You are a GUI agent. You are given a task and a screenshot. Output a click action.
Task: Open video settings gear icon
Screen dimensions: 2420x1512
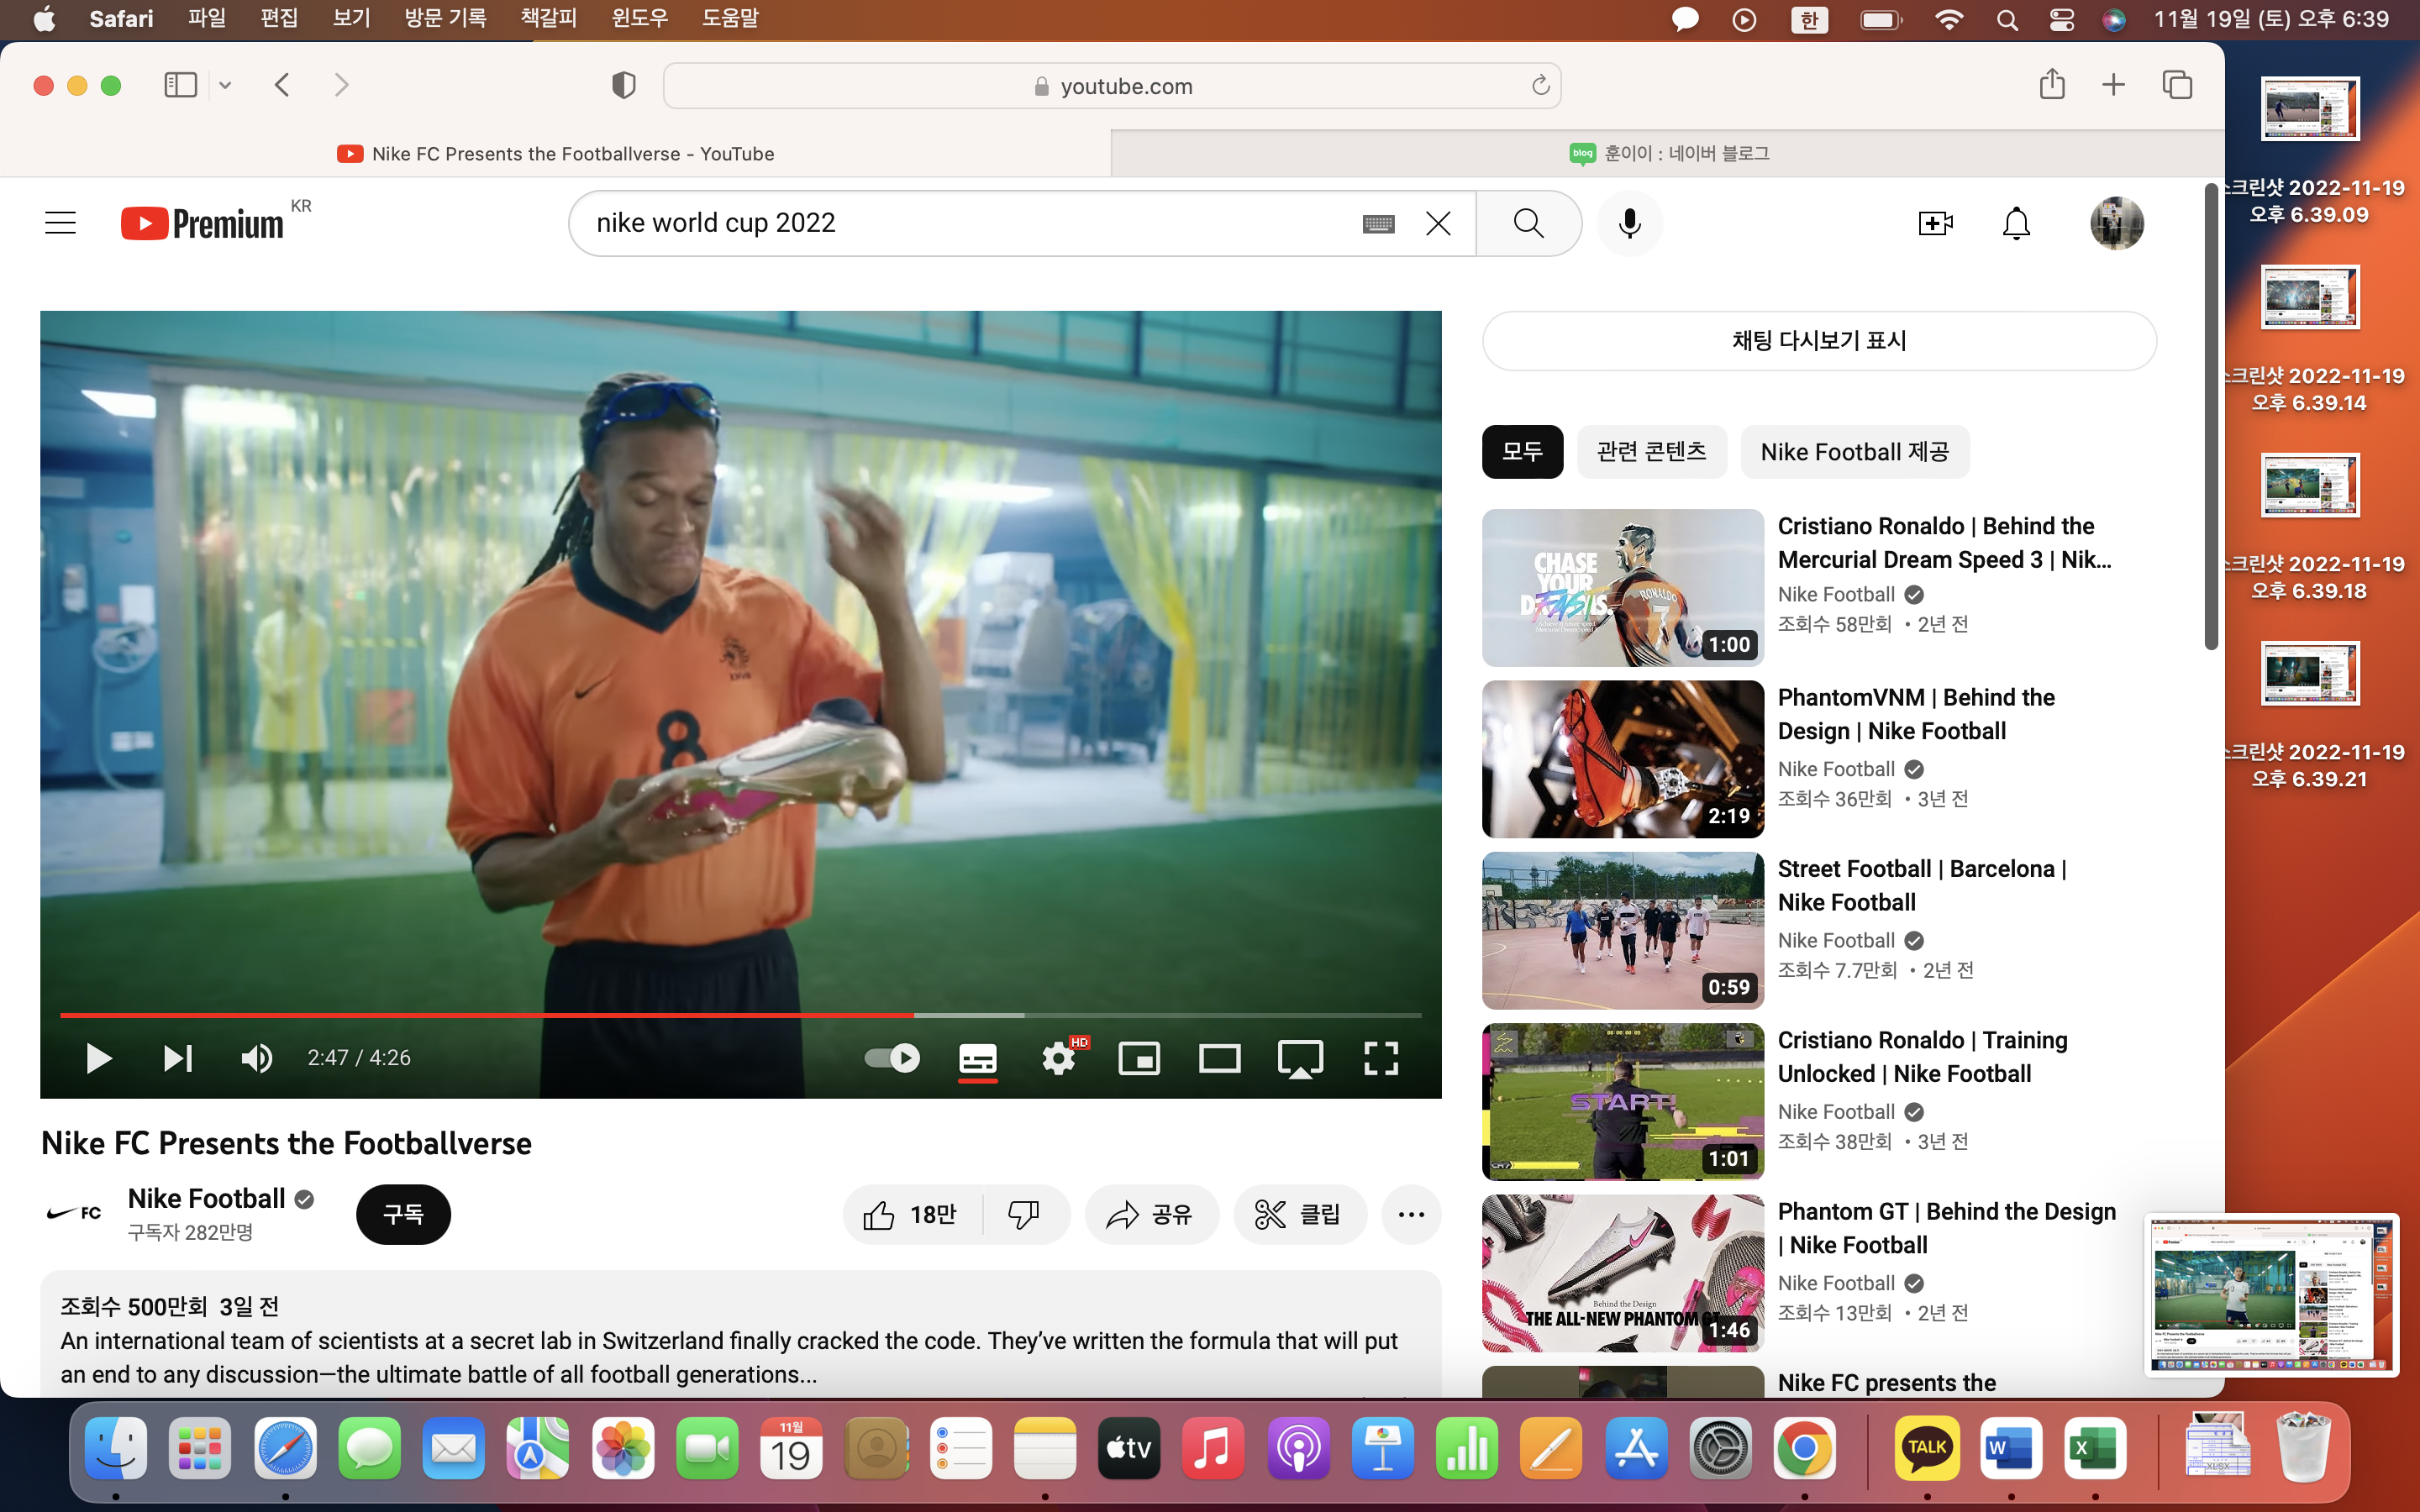(1059, 1058)
